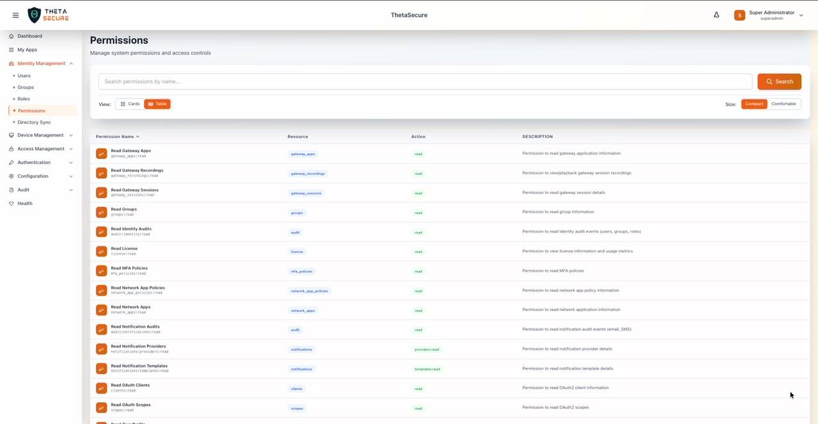This screenshot has width=818, height=424.
Task: Open the Authentication key icon
Action: tap(10, 162)
